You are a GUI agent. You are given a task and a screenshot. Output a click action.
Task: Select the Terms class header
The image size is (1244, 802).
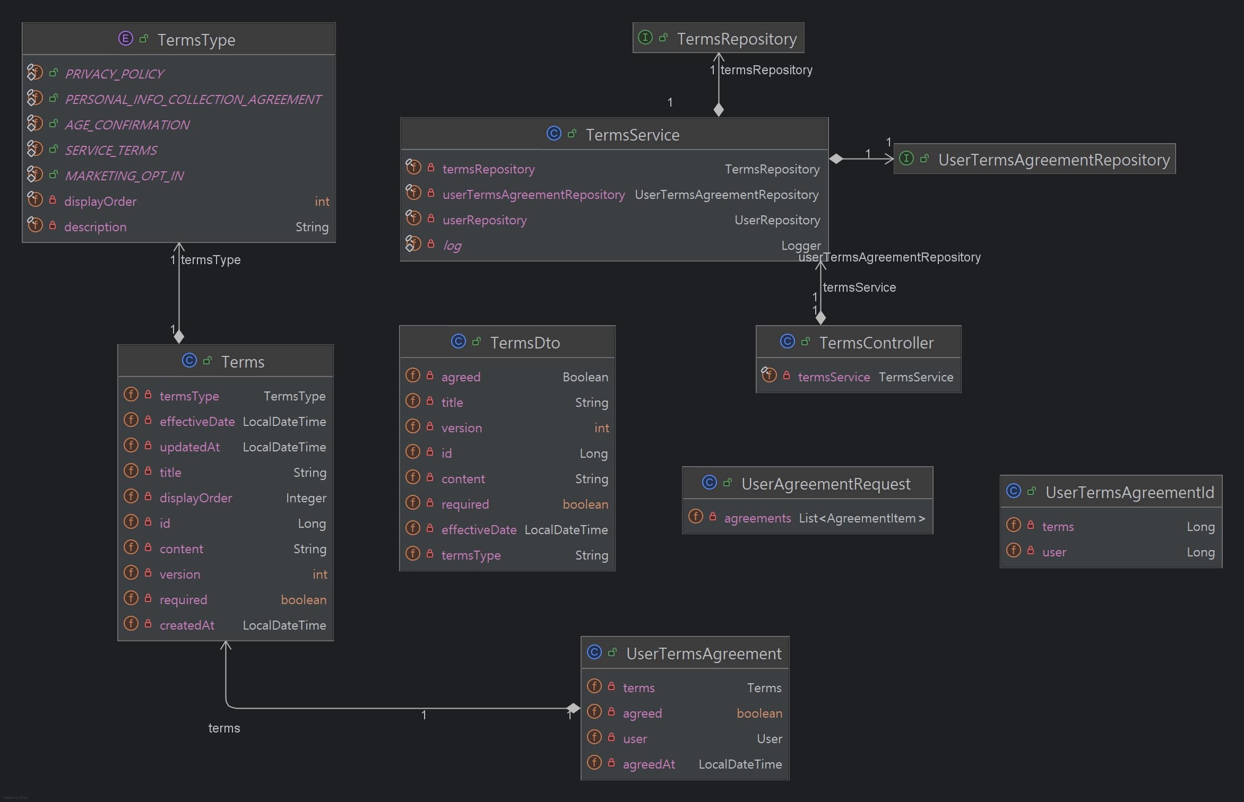pyautogui.click(x=242, y=362)
